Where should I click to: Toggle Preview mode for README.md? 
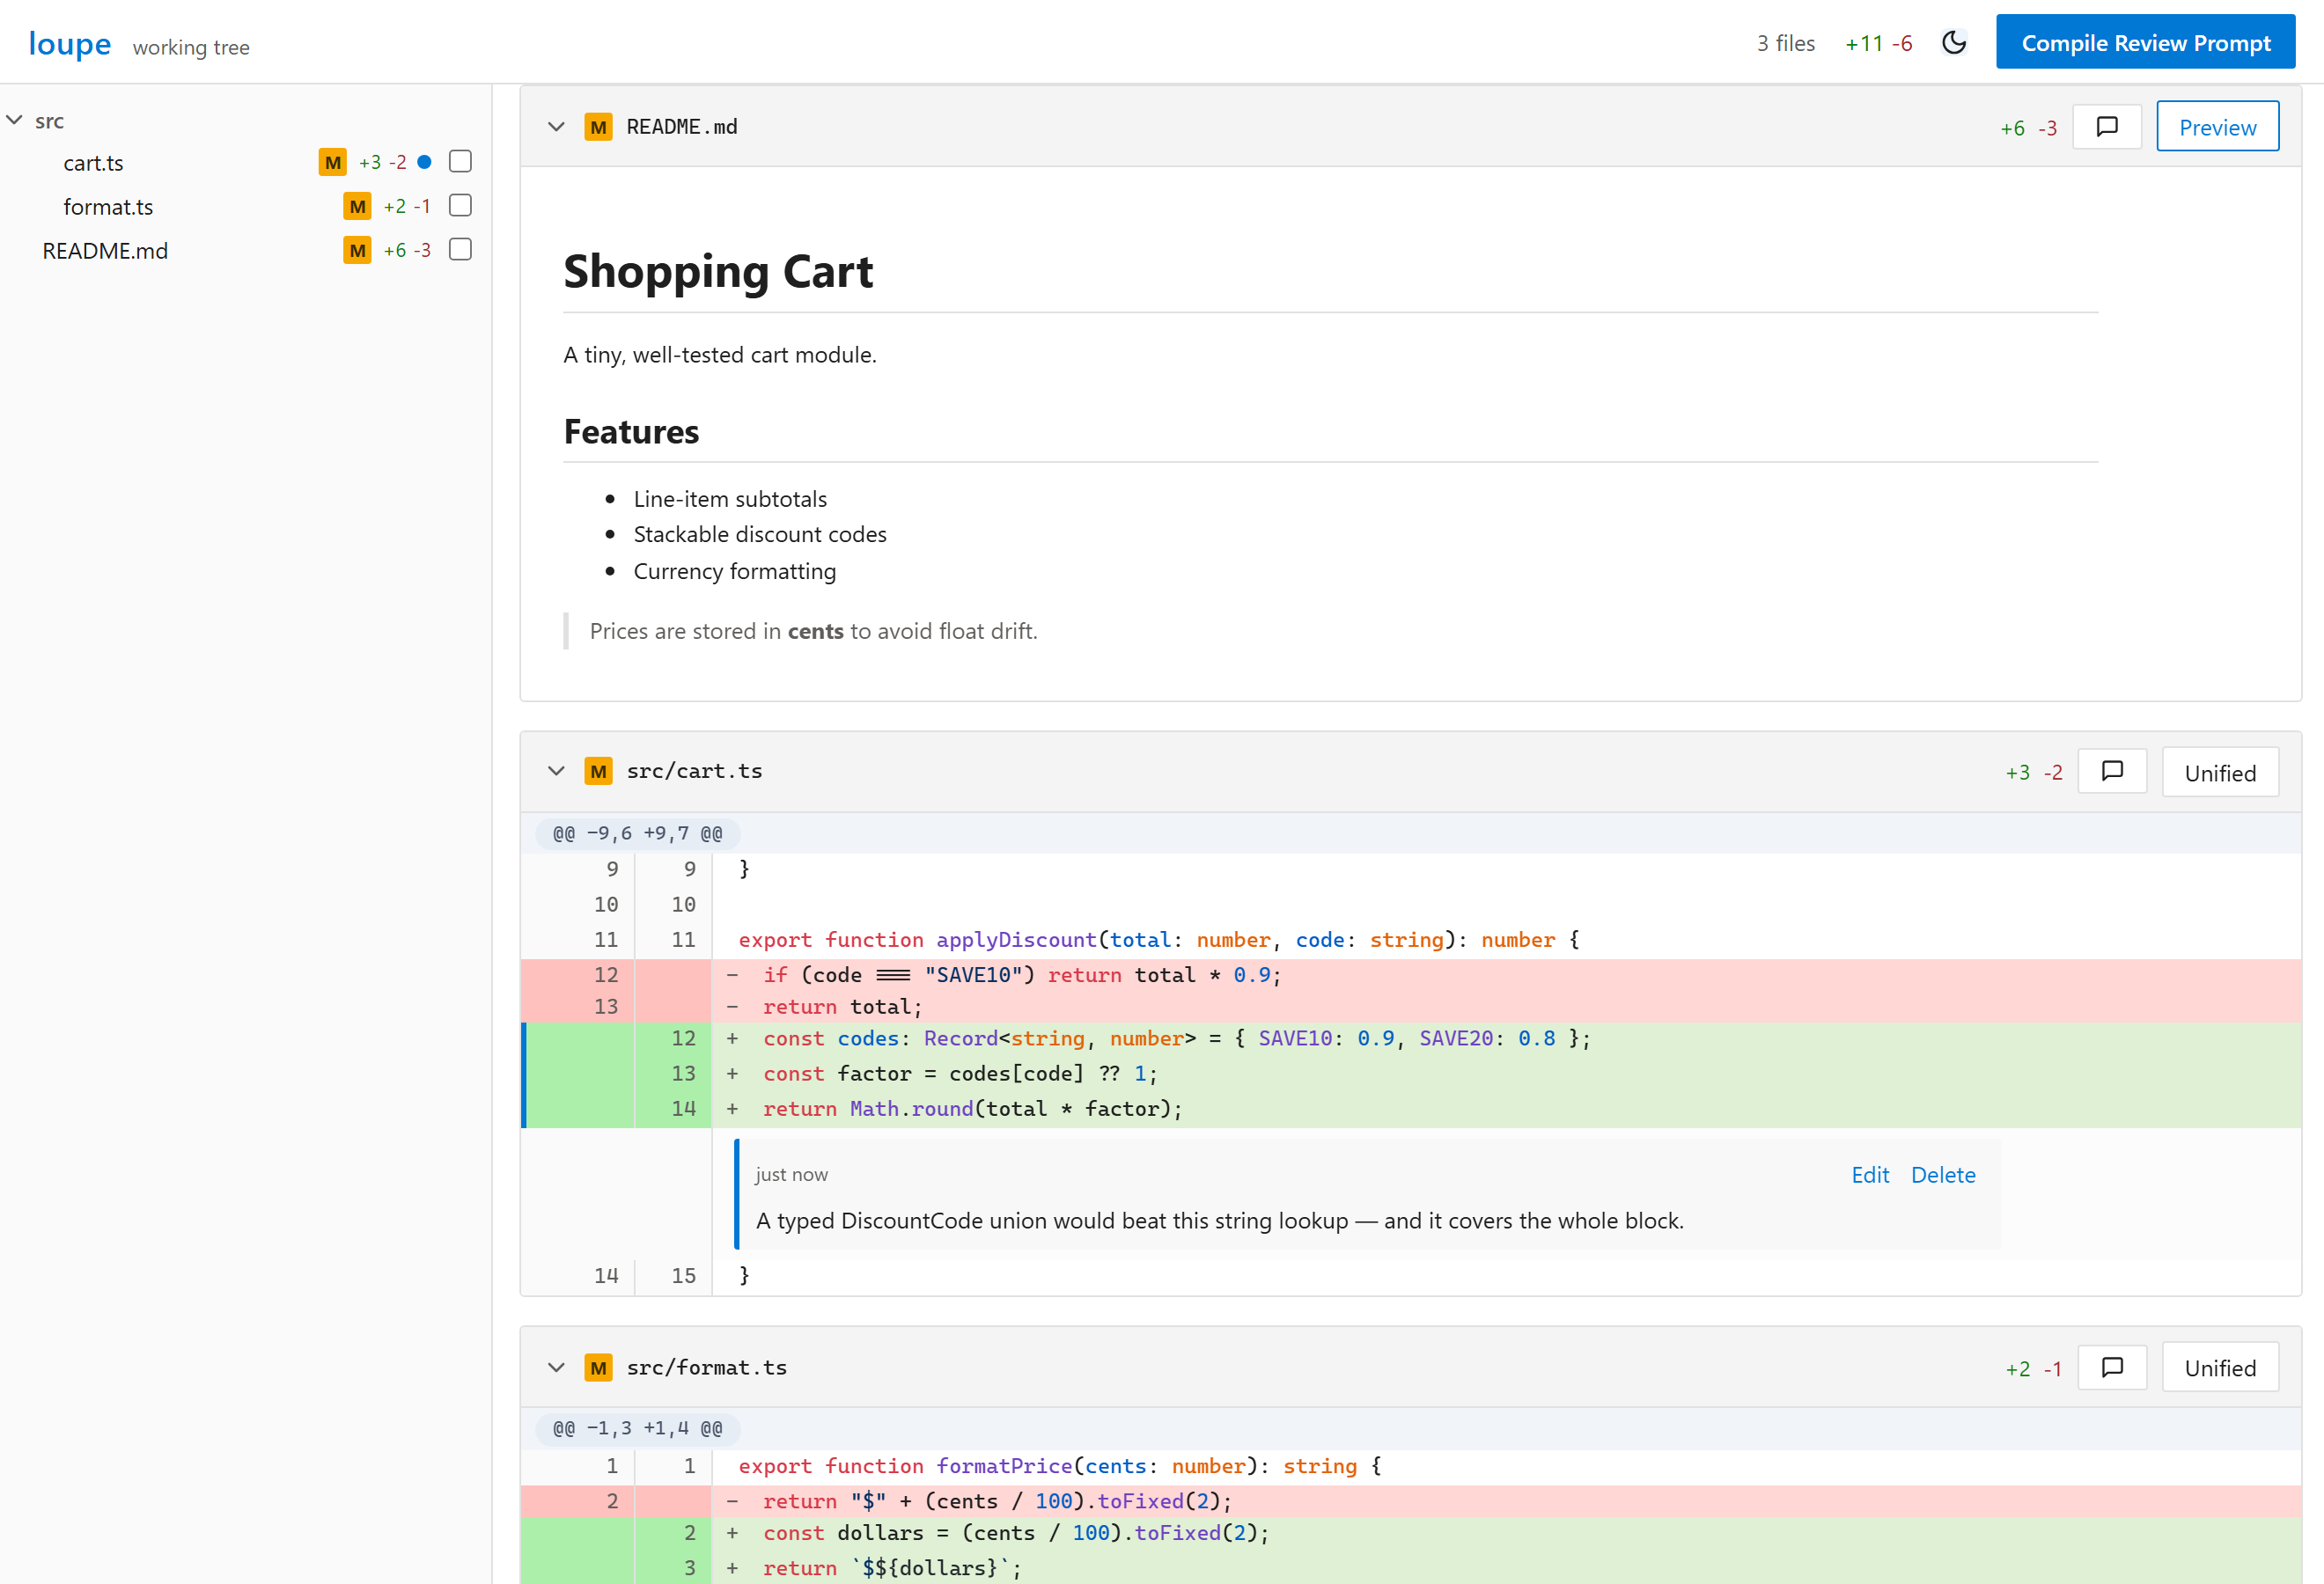(2217, 127)
